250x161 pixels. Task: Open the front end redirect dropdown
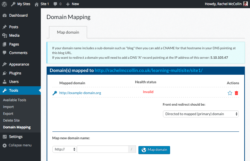point(201,114)
